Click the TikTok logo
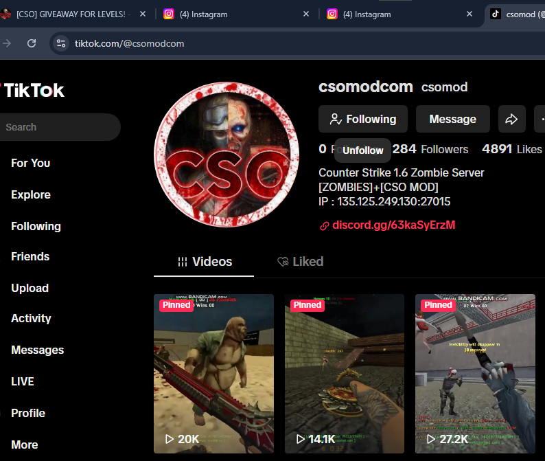Image resolution: width=545 pixels, height=461 pixels. (33, 90)
